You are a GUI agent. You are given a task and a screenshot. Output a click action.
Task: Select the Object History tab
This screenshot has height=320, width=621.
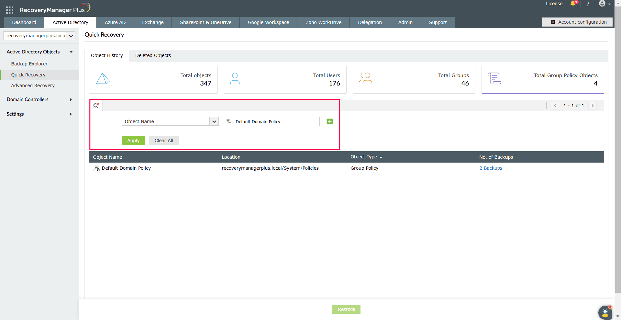tap(107, 55)
